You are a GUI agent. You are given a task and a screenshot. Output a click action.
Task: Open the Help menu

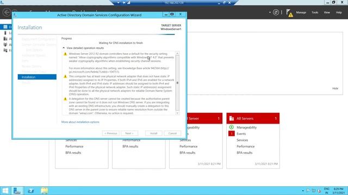pyautogui.click(x=339, y=12)
